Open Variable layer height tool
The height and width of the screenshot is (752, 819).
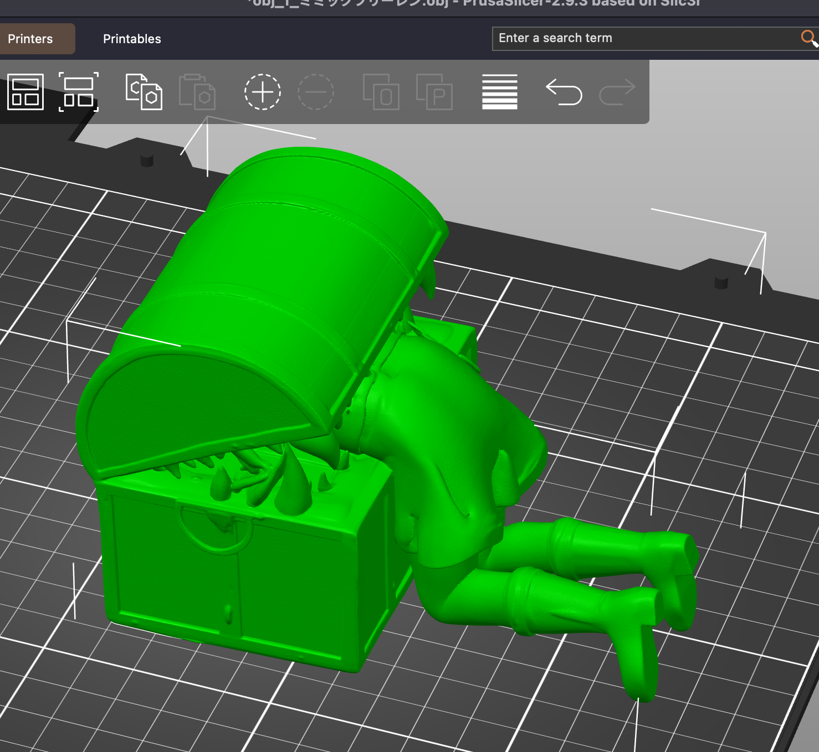pos(499,92)
